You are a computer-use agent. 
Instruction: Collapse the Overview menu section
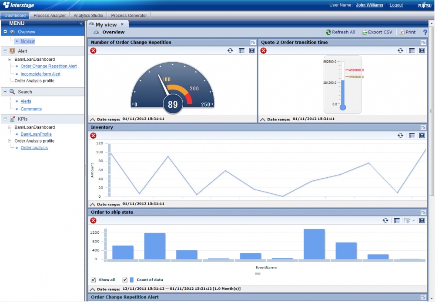[x=5, y=32]
